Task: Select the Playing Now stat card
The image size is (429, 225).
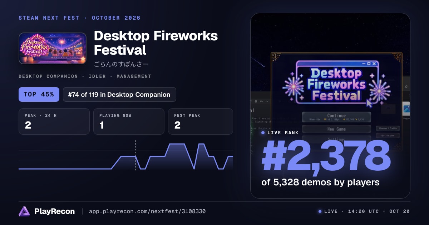Action: click(129, 121)
